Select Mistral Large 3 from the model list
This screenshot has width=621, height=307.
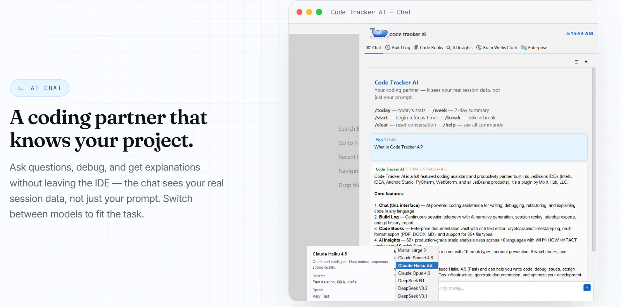tap(417, 250)
